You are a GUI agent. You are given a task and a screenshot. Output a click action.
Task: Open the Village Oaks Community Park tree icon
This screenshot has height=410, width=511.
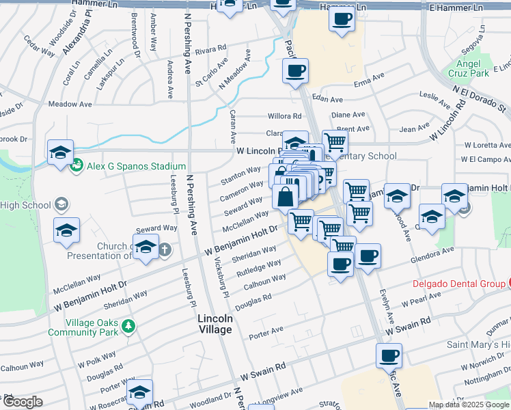pos(127,327)
